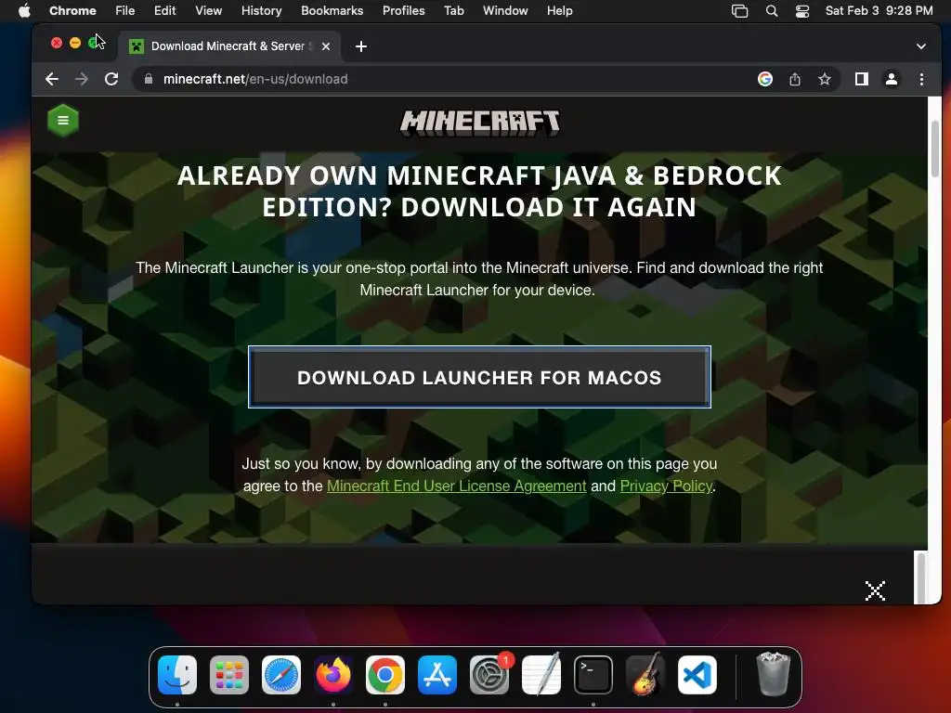The width and height of the screenshot is (951, 713).
Task: Open Finder from the Dock
Action: point(177,675)
